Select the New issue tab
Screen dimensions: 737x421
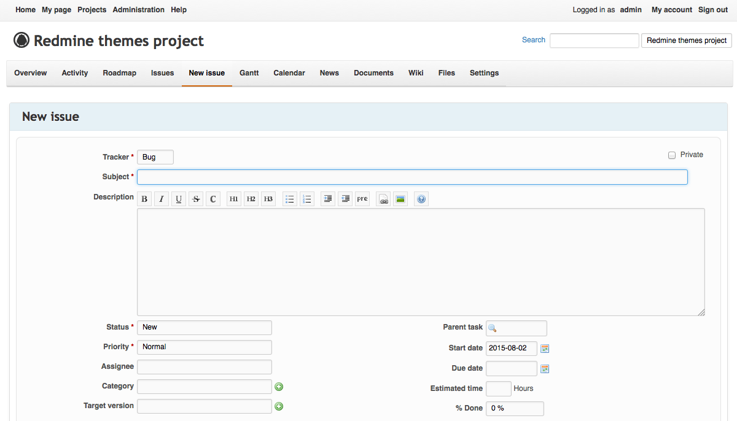(x=207, y=73)
